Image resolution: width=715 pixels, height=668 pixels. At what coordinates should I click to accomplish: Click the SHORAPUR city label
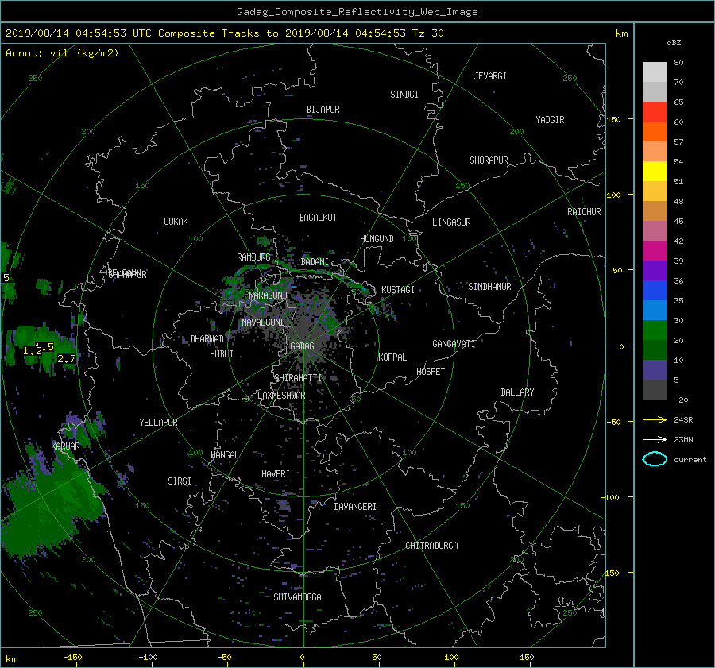coord(489,160)
